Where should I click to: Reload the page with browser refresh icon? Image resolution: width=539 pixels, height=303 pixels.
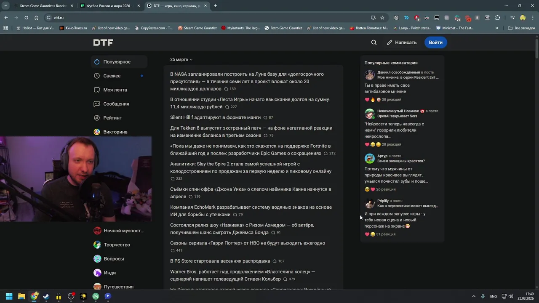pyautogui.click(x=26, y=18)
